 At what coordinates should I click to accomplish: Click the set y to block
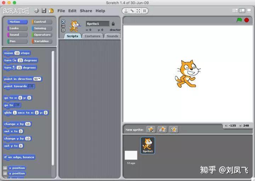coord(13,146)
